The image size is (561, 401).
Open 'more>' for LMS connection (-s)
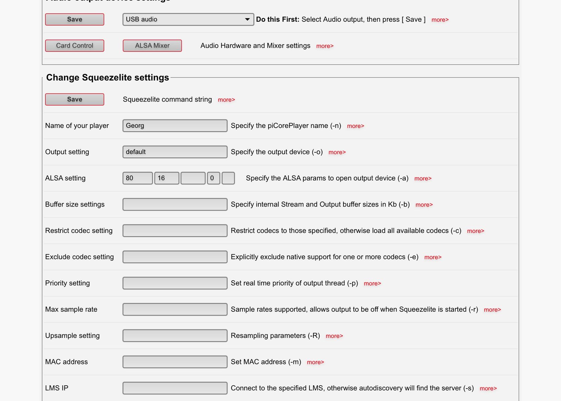pyautogui.click(x=488, y=388)
